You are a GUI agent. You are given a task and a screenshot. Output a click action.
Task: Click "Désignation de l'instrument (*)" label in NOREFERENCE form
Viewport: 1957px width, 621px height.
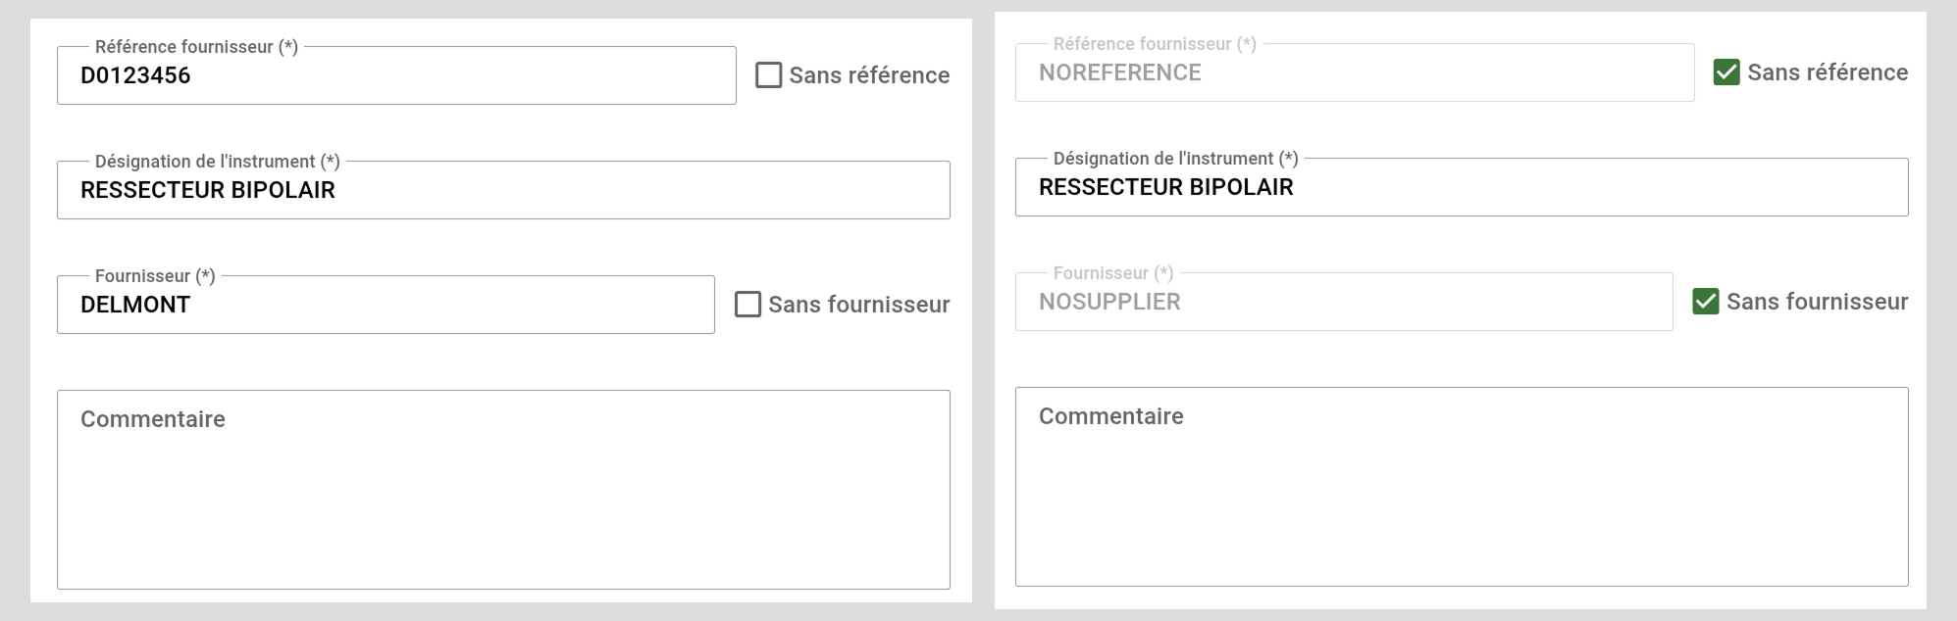[x=1175, y=159]
